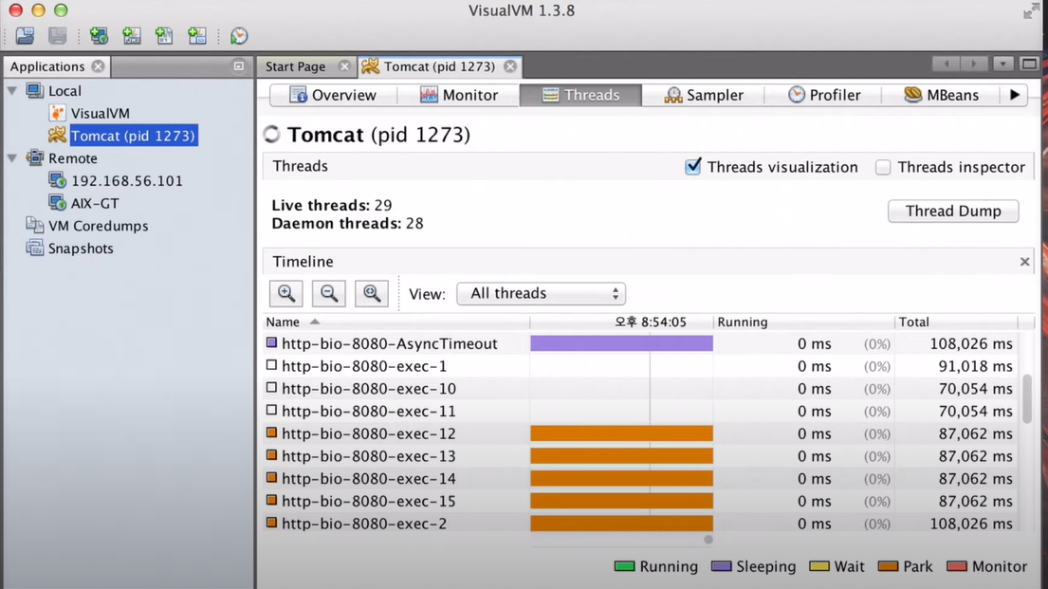The image size is (1048, 589).
Task: Click green Running legend swatch
Action: click(624, 566)
